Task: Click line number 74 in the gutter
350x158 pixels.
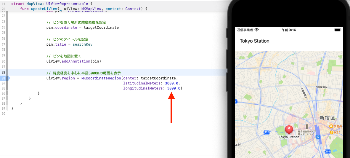Action: pyautogui.click(x=3, y=28)
